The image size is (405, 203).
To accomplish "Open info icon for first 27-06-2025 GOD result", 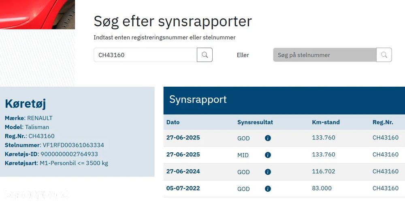I will [x=268, y=138].
